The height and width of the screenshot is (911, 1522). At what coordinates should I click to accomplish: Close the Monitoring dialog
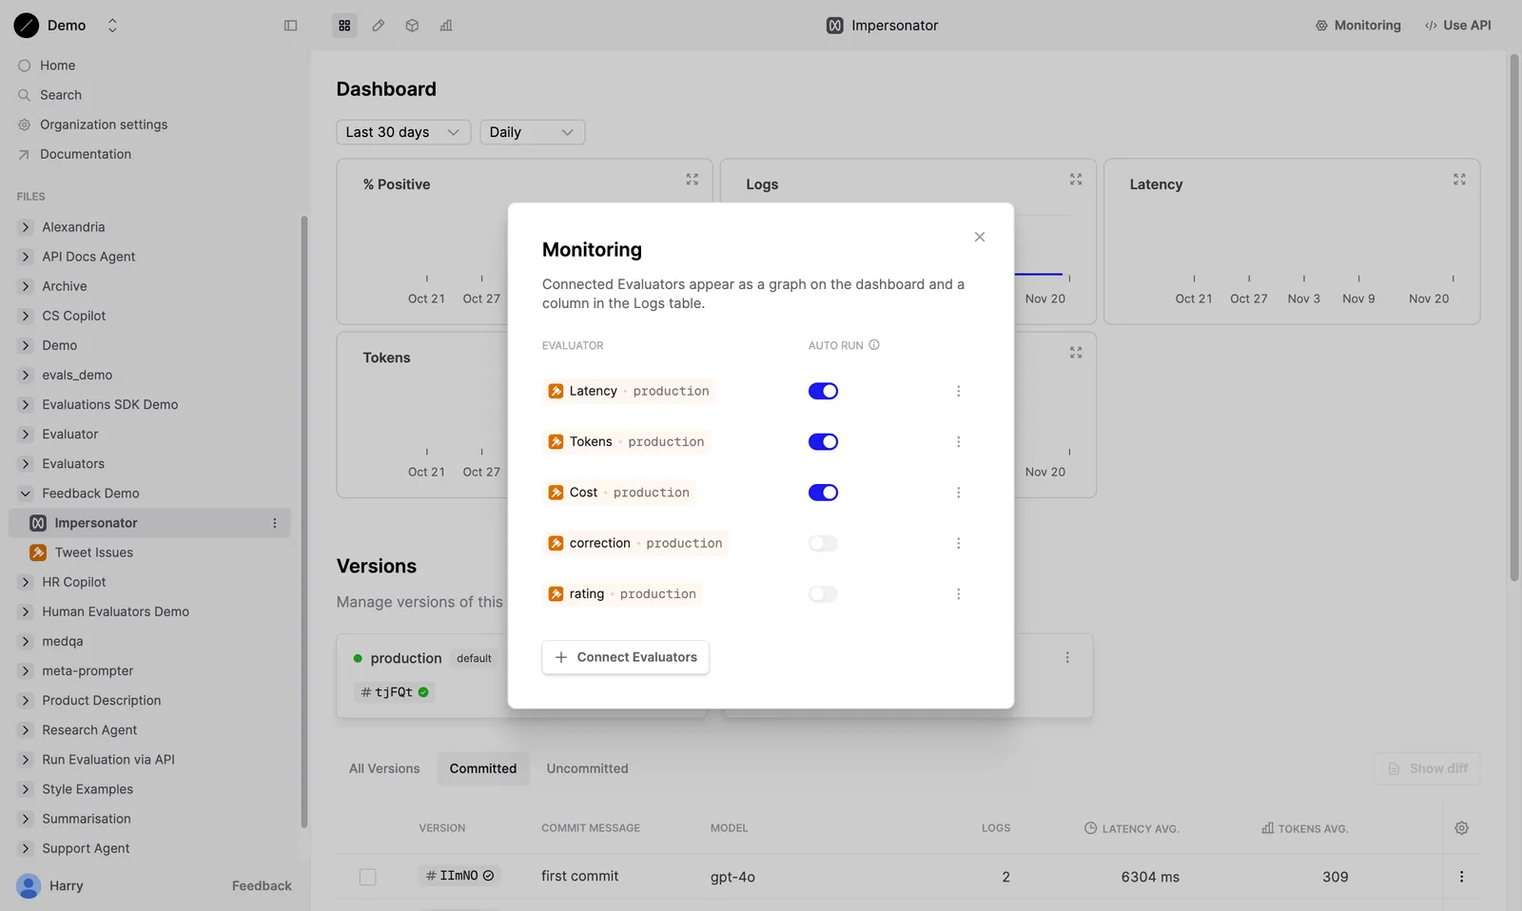point(980,237)
